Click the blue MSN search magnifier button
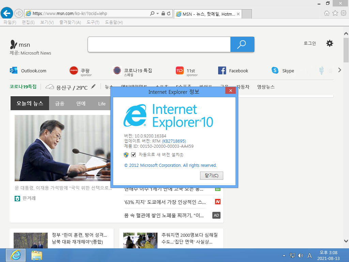This screenshot has height=262, width=349. tap(242, 44)
